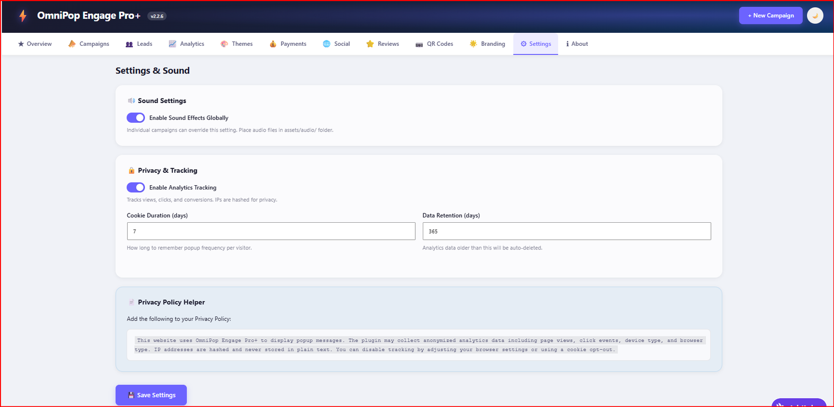Switch to the Leads tab

coord(139,44)
